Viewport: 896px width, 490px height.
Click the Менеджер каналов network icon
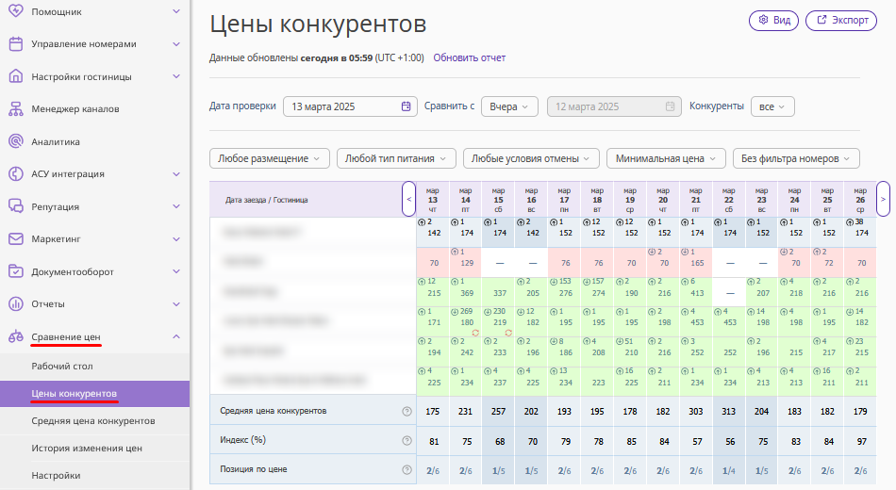click(16, 109)
